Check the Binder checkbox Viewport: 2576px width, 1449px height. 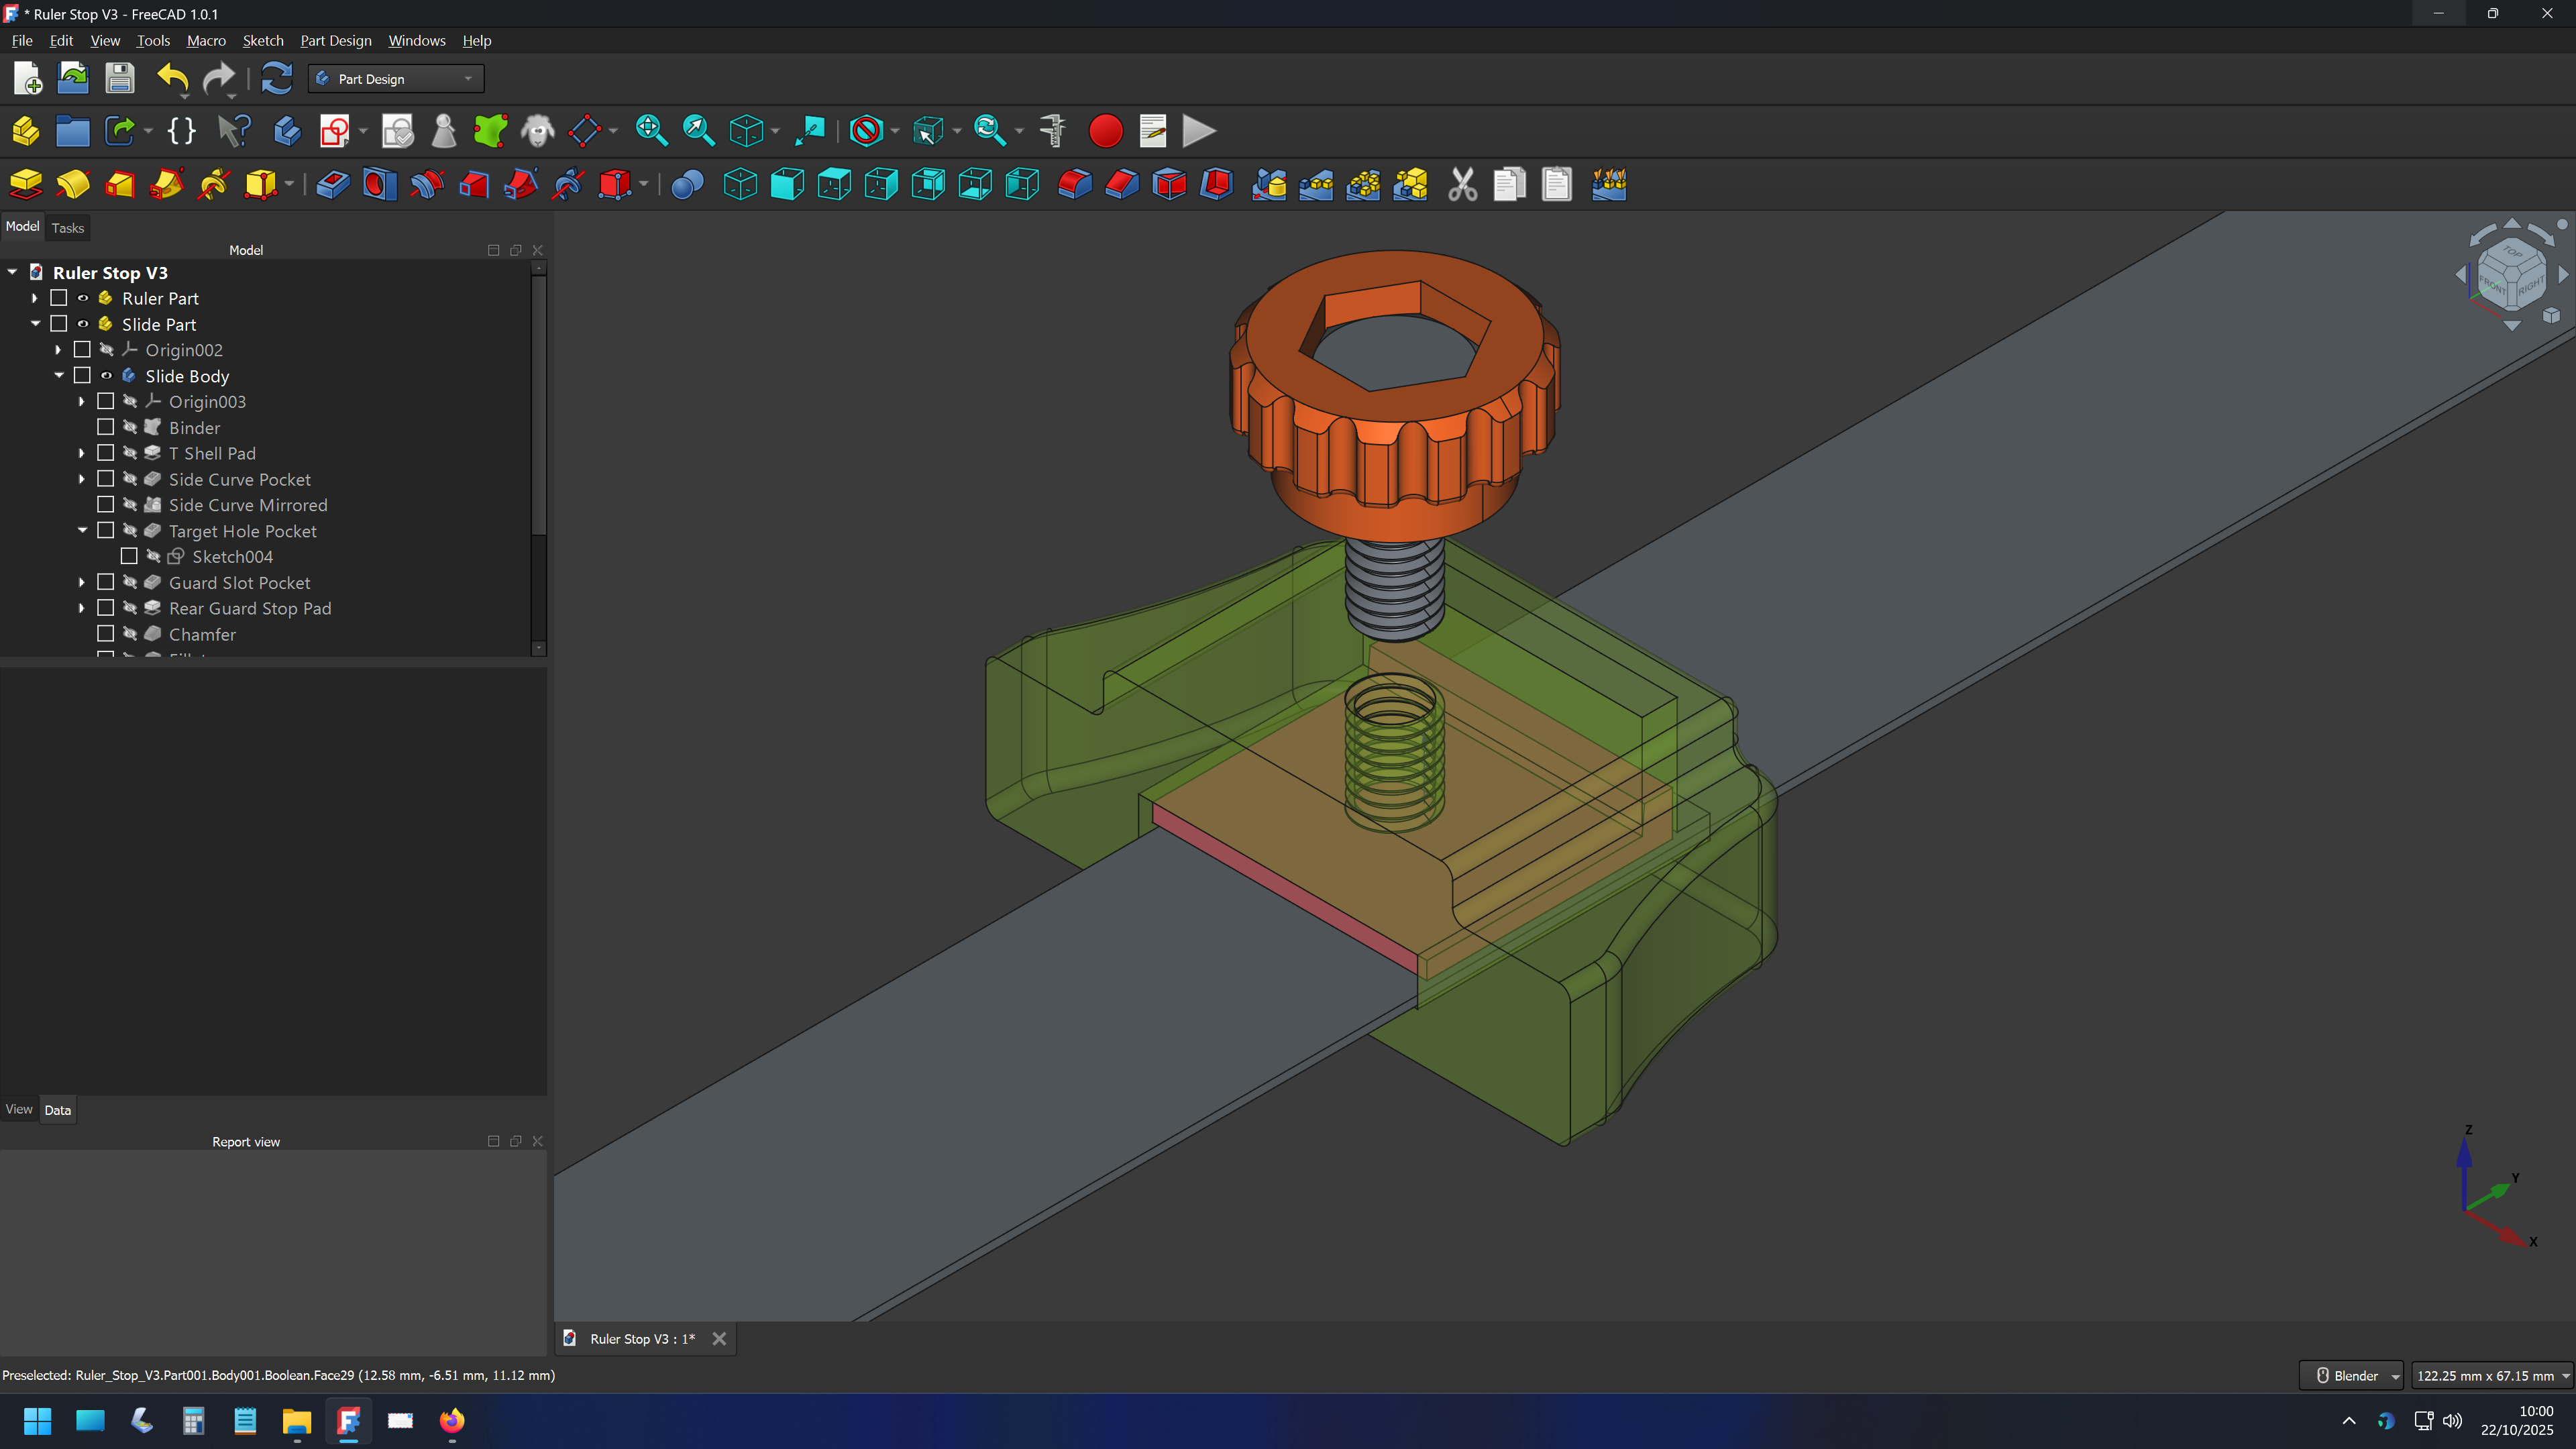coord(105,427)
